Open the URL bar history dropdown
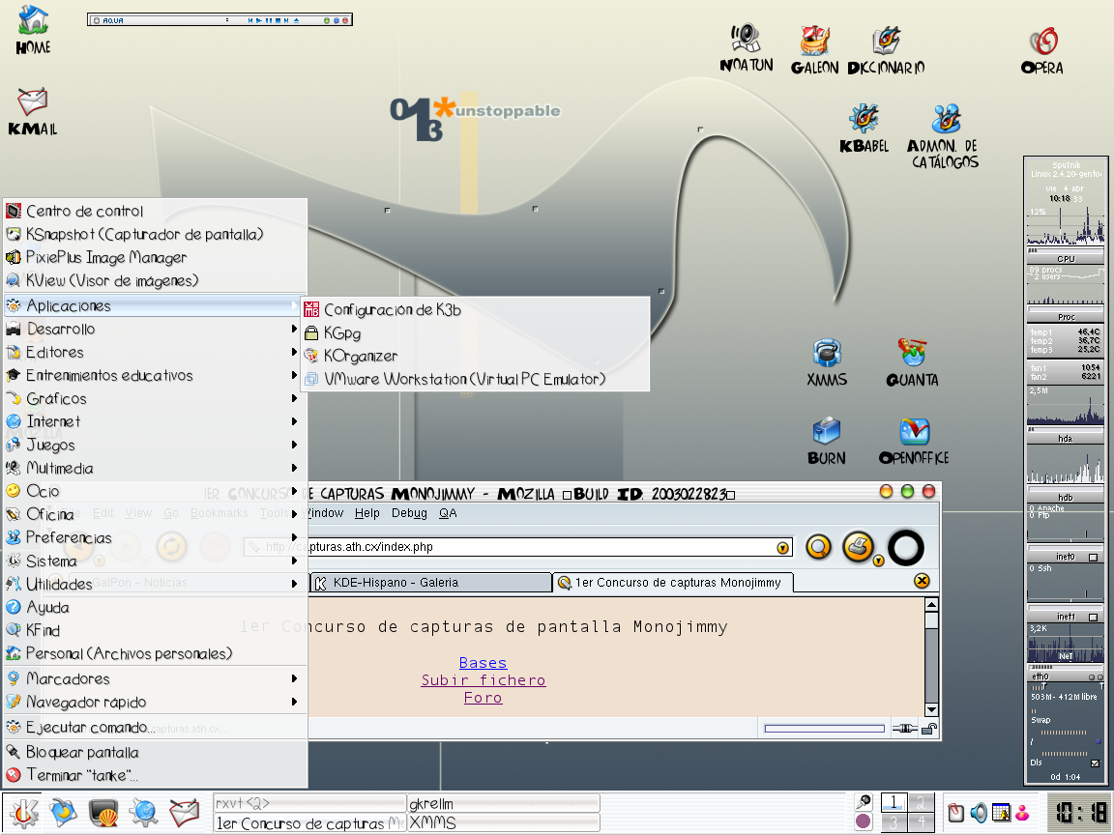Image resolution: width=1114 pixels, height=835 pixels. 782,547
